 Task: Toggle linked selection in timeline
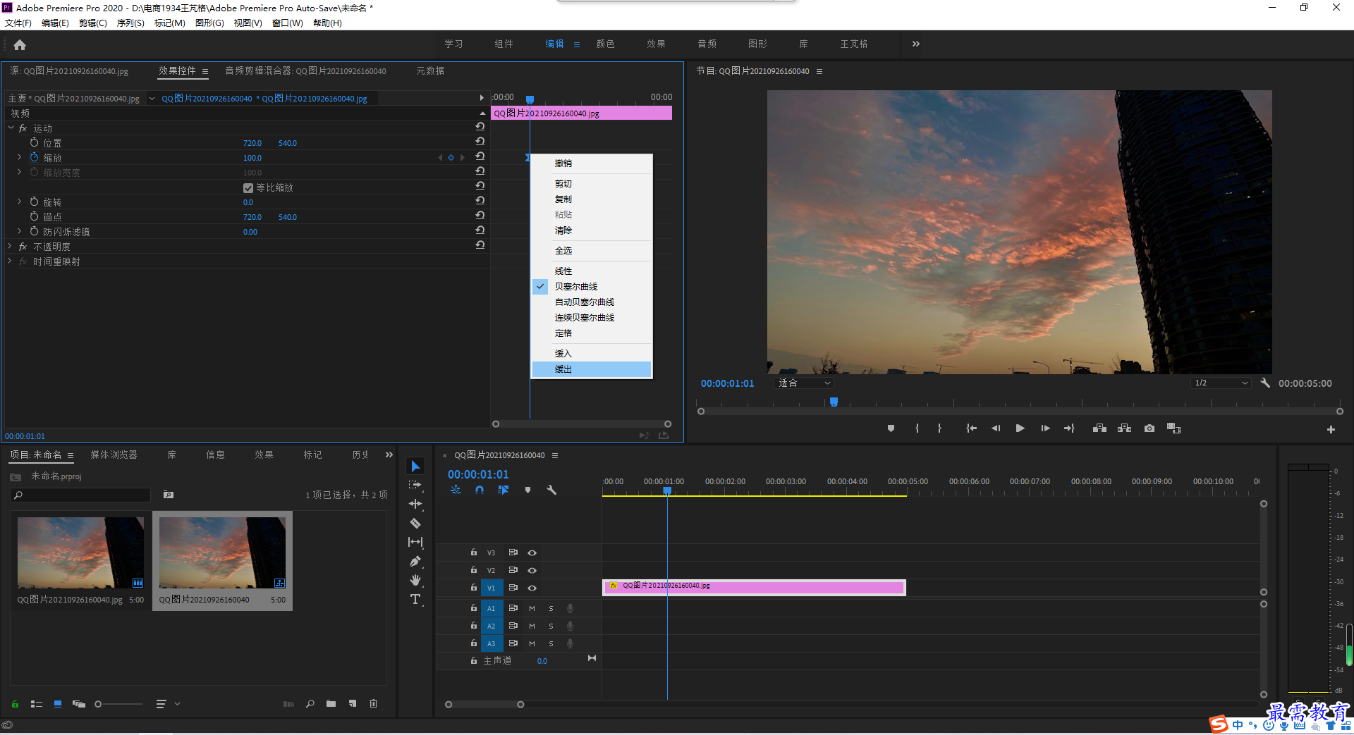[x=503, y=490]
